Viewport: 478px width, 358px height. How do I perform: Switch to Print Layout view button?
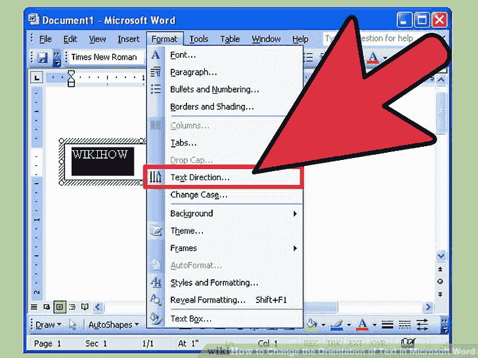click(x=60, y=307)
